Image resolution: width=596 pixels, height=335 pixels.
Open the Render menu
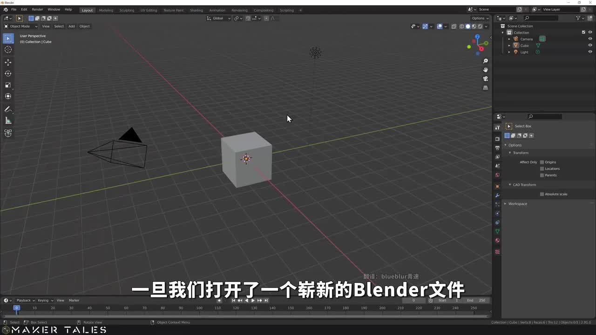coord(37,9)
